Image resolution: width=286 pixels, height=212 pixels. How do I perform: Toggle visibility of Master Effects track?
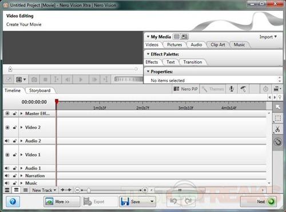7,114
